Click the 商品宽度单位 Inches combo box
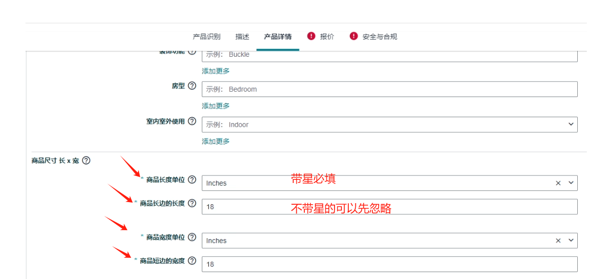590x279 pixels. tap(389, 241)
